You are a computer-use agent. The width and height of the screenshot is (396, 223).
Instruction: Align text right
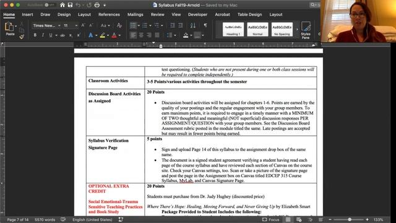[x=149, y=35]
